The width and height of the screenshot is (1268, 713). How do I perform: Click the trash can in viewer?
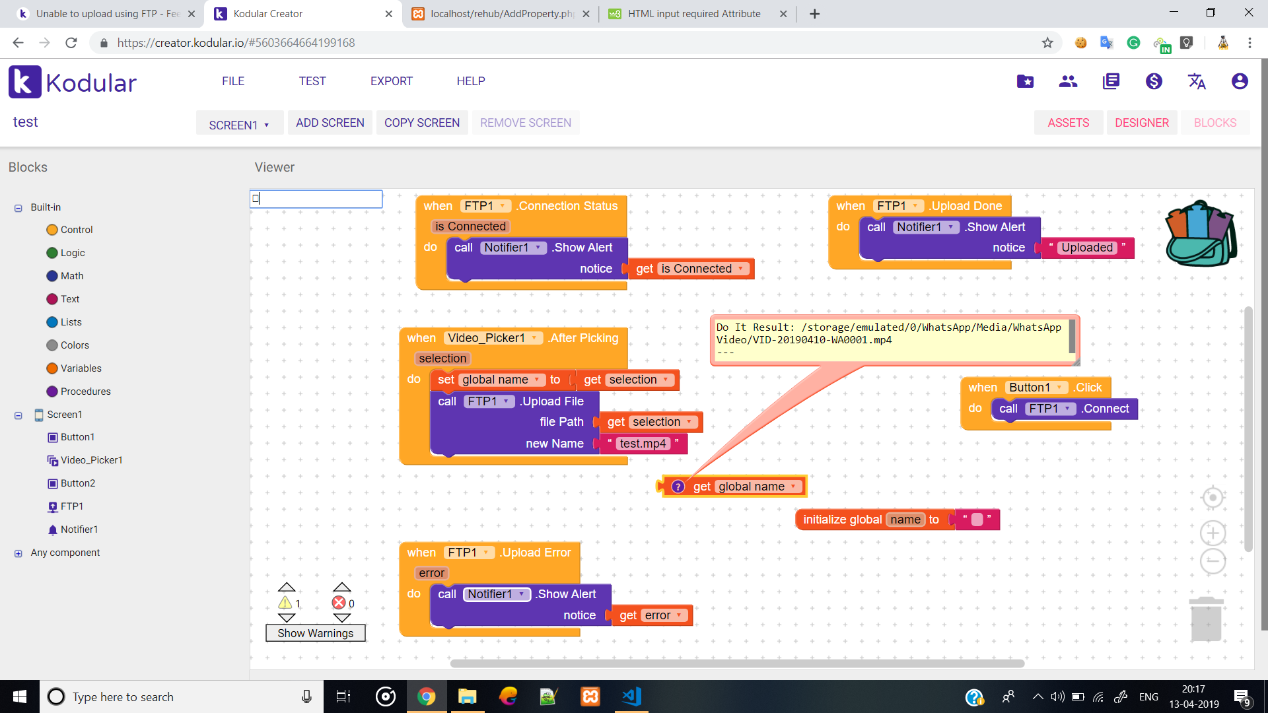point(1206,619)
